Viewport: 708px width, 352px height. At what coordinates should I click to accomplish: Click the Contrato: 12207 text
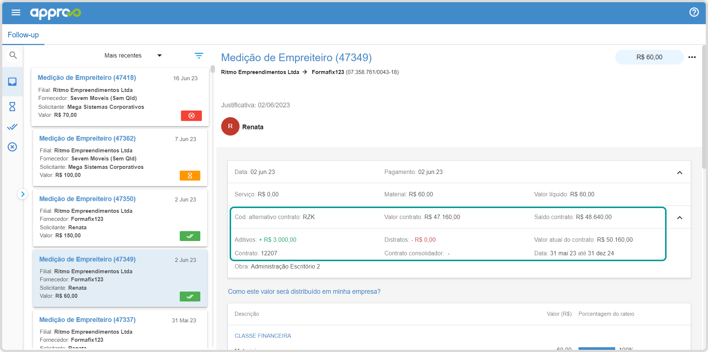pyautogui.click(x=256, y=253)
